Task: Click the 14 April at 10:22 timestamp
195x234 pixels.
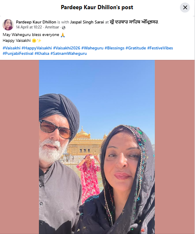Action: point(29,27)
